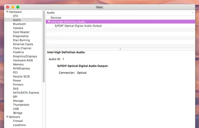
Task: Collapse the Network section triangle
Action: 7,117
